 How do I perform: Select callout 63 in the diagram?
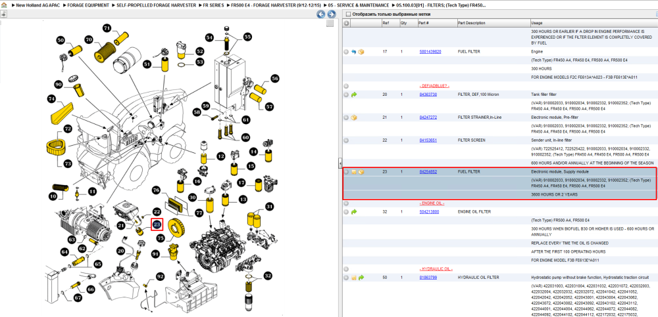72,240
